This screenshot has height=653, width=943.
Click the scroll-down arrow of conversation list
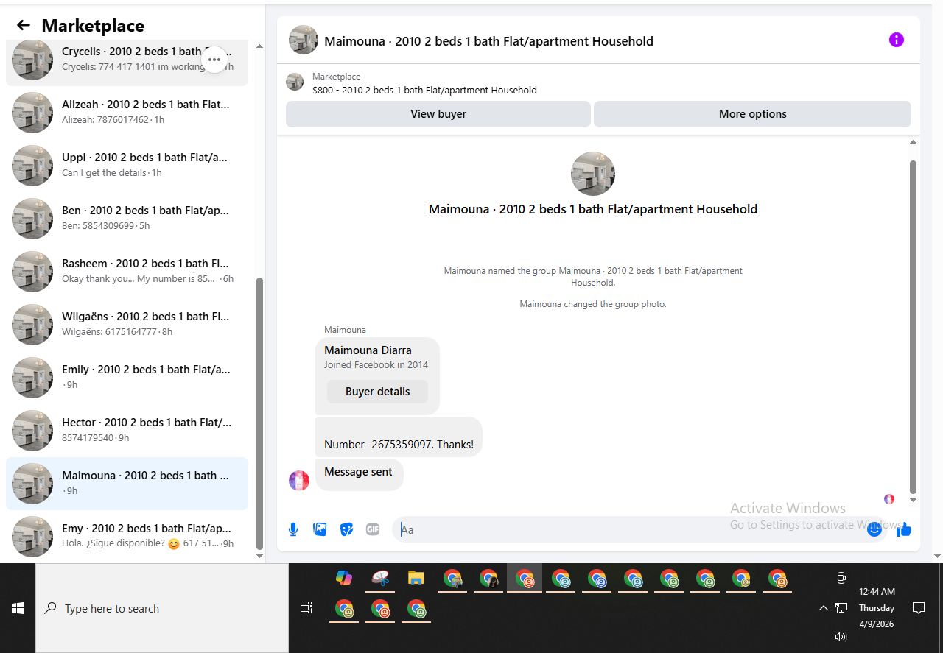pos(259,556)
